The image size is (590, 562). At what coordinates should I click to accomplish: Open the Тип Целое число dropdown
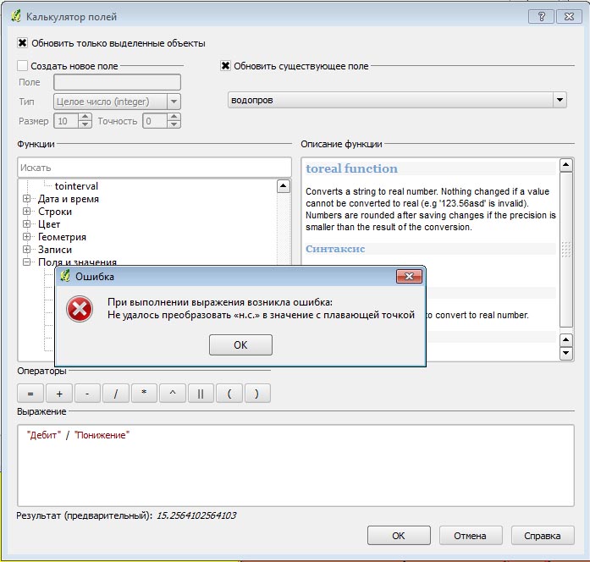point(174,102)
